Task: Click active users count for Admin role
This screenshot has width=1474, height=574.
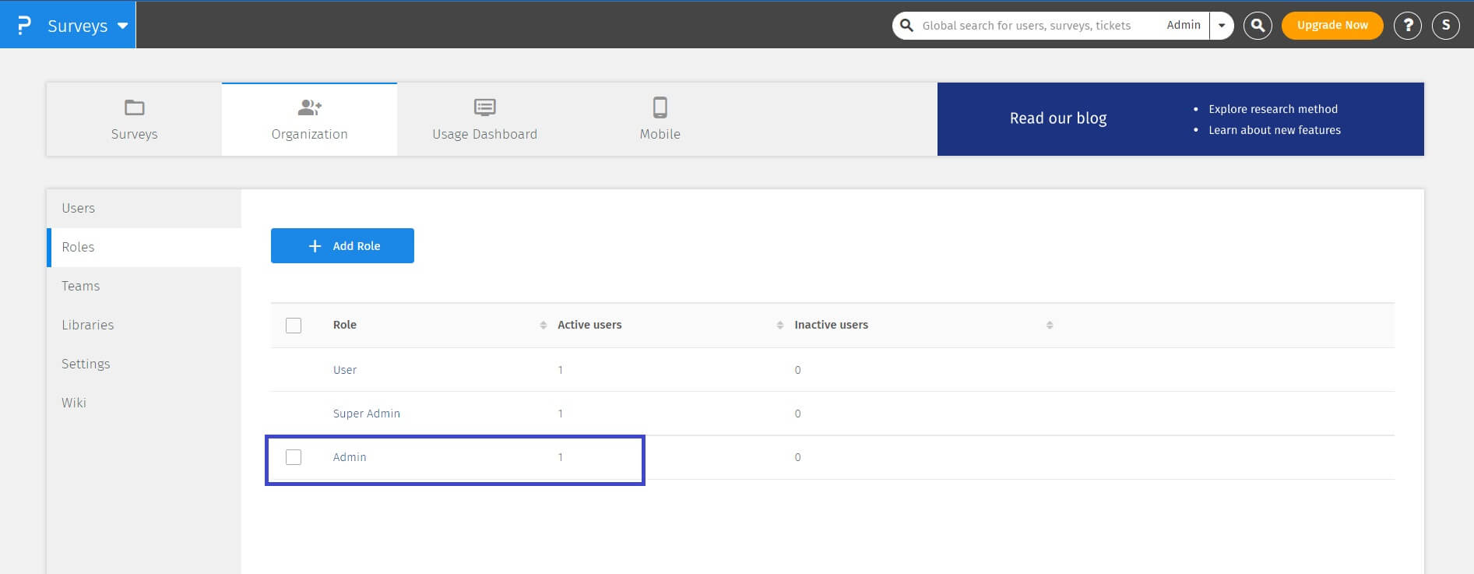Action: 560,457
